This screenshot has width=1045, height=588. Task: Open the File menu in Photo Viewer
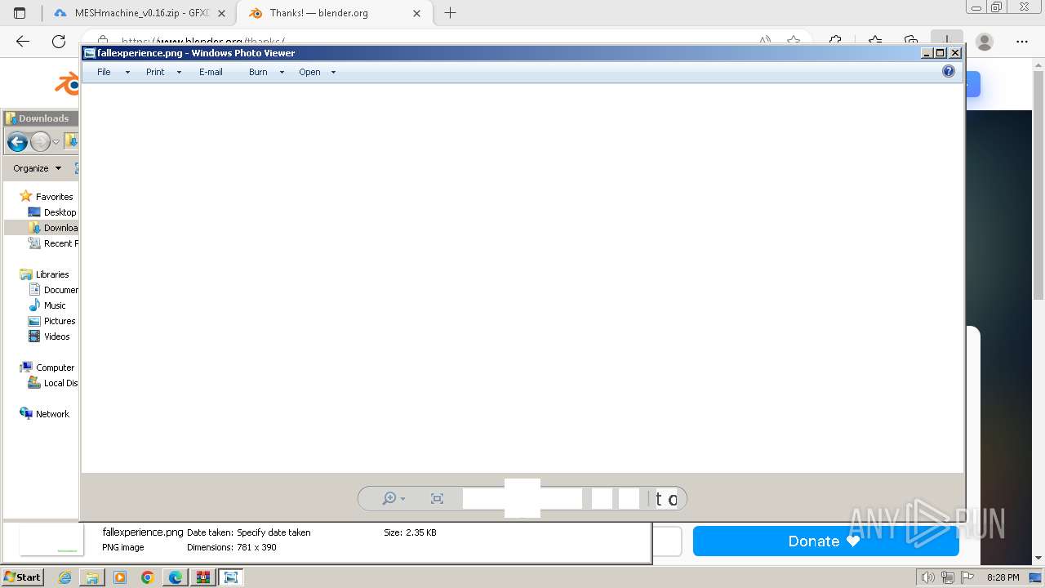point(104,72)
